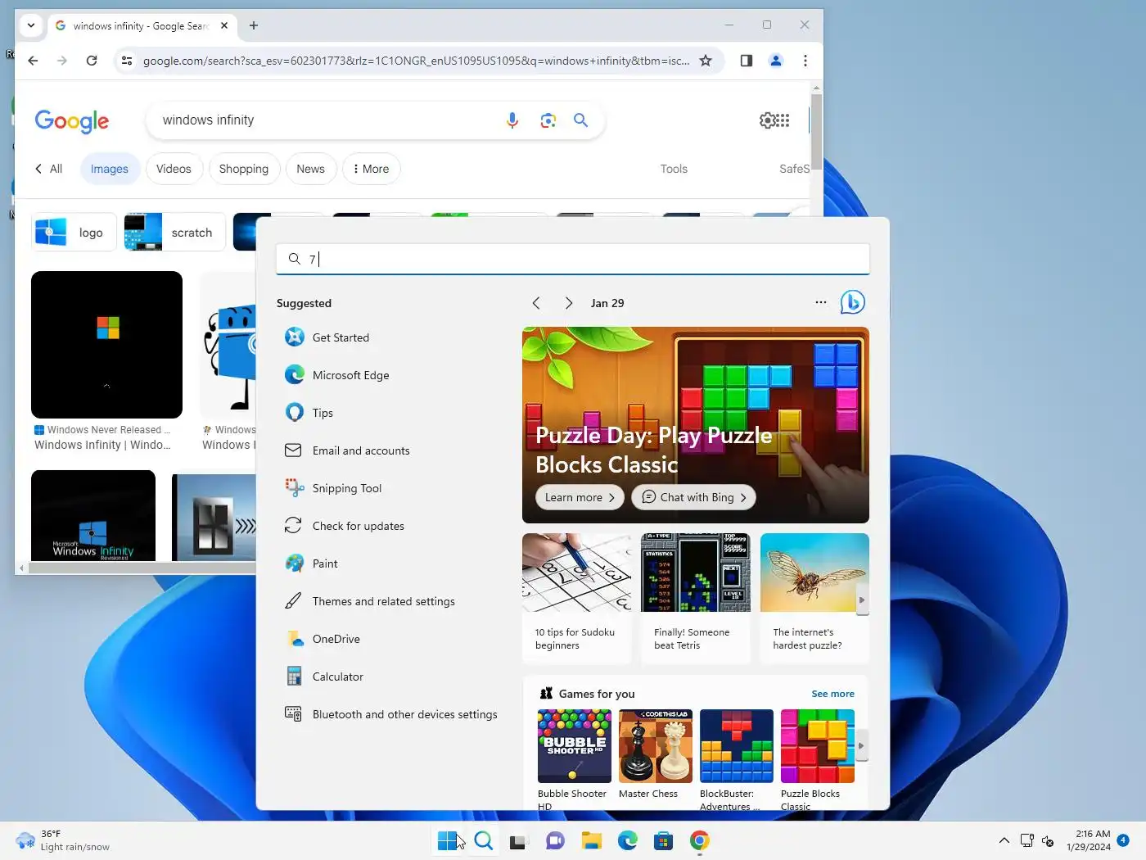Image resolution: width=1146 pixels, height=860 pixels.
Task: Select the Videos tab on Google
Action: (174, 169)
